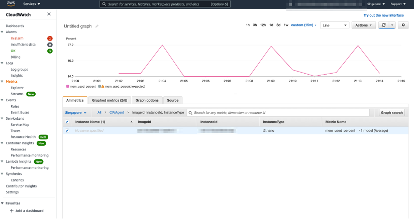Edit the Untitled graph title pencil icon
This screenshot has width=414, height=219.
97,26
